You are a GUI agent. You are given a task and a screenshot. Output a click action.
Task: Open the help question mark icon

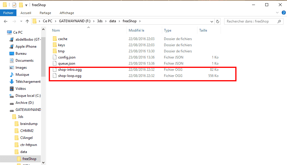click(x=283, y=13)
